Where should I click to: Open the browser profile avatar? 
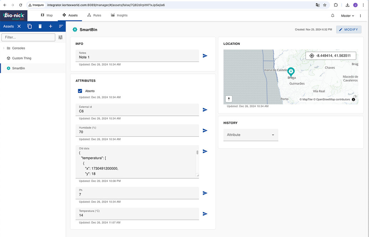[355, 5]
